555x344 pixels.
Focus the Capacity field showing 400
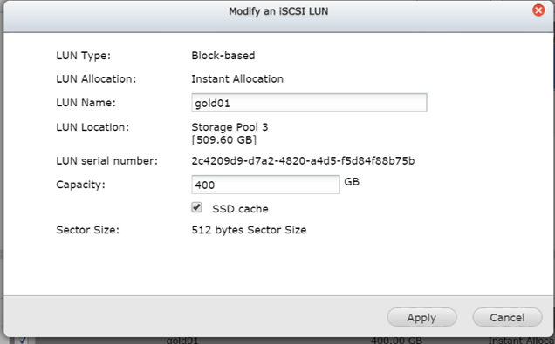(265, 185)
